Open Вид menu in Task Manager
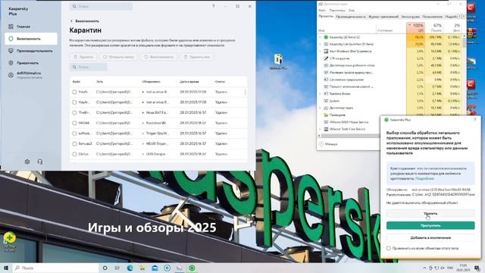Viewport: 485px width, 273px height. coord(352,10)
